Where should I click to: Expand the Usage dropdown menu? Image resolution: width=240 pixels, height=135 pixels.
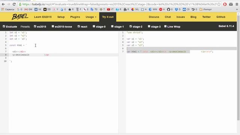pos(91,17)
